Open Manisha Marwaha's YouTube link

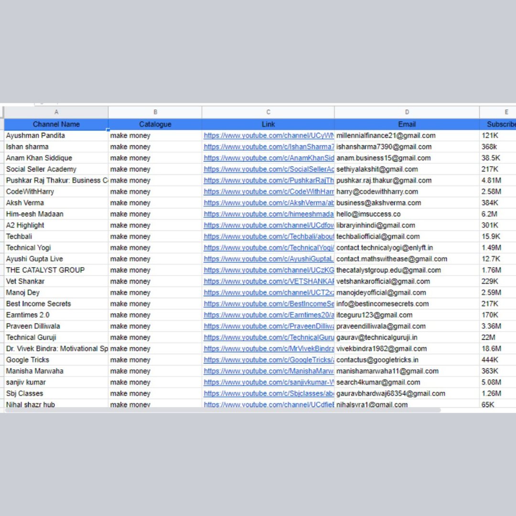point(269,371)
